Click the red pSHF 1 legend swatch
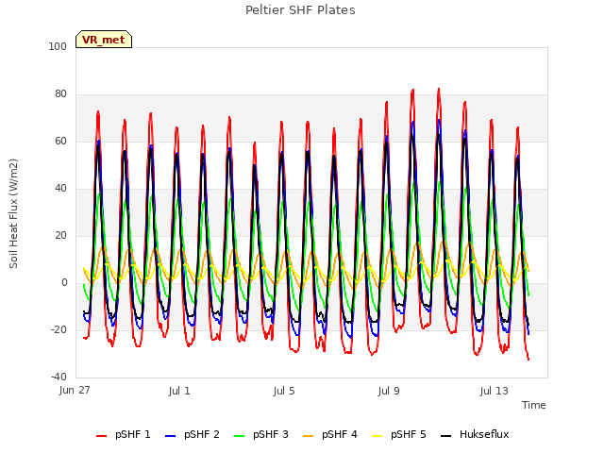This screenshot has height=453, width=604. [x=101, y=436]
